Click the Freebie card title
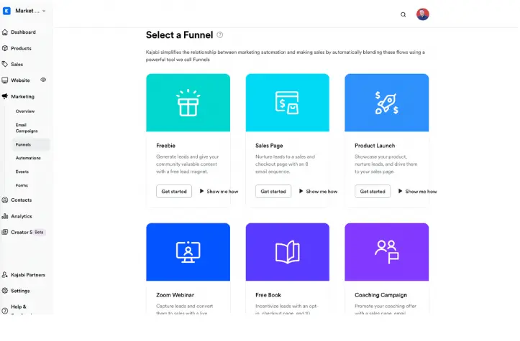520x341 pixels. pos(166,146)
